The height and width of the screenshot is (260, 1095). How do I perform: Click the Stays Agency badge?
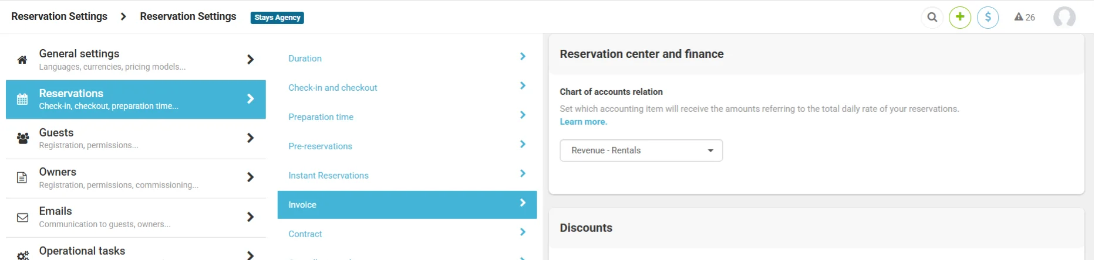(x=277, y=18)
